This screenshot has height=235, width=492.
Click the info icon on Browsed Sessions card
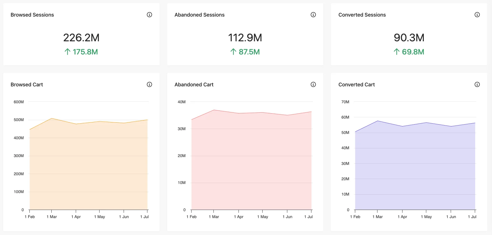(149, 15)
